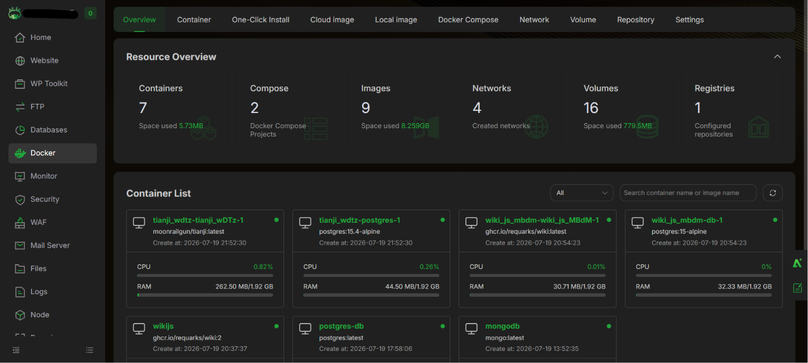This screenshot has height=363, width=808.
Task: Click the mongo:latest image text
Action: click(x=505, y=338)
